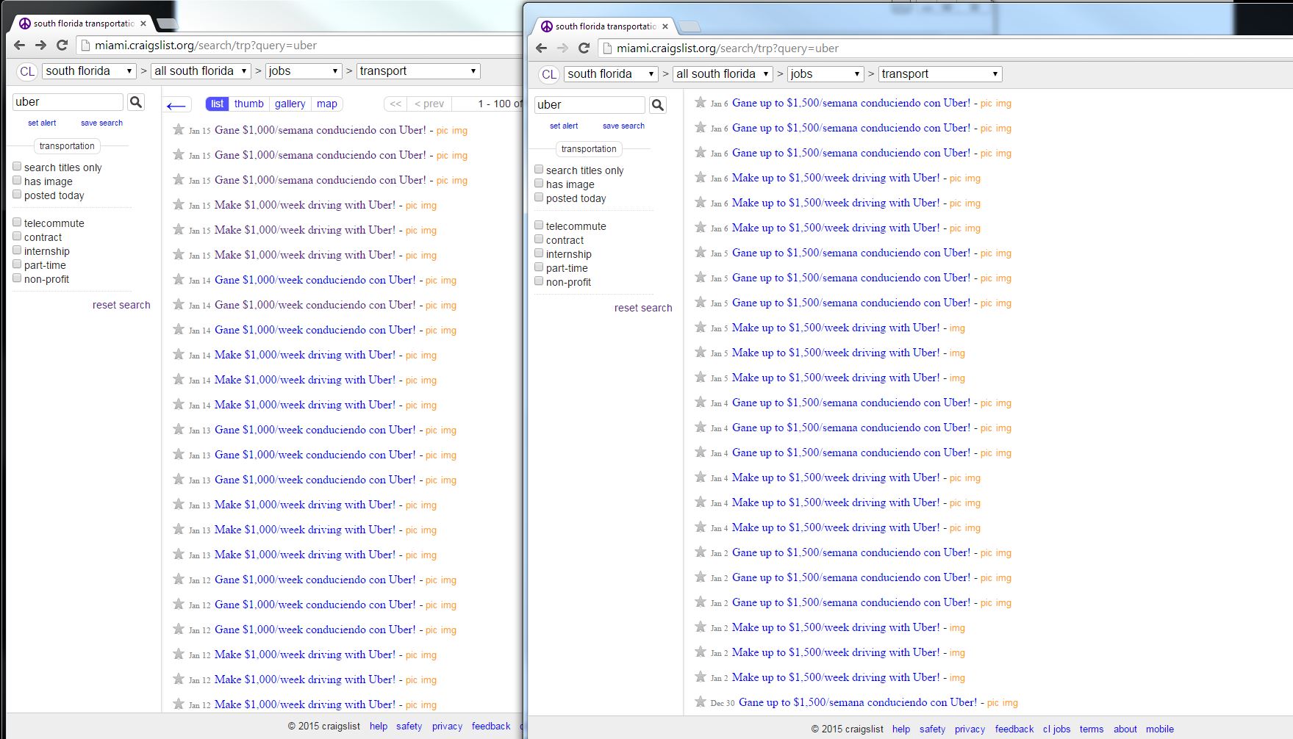Reload page in right browser window

pyautogui.click(x=584, y=48)
